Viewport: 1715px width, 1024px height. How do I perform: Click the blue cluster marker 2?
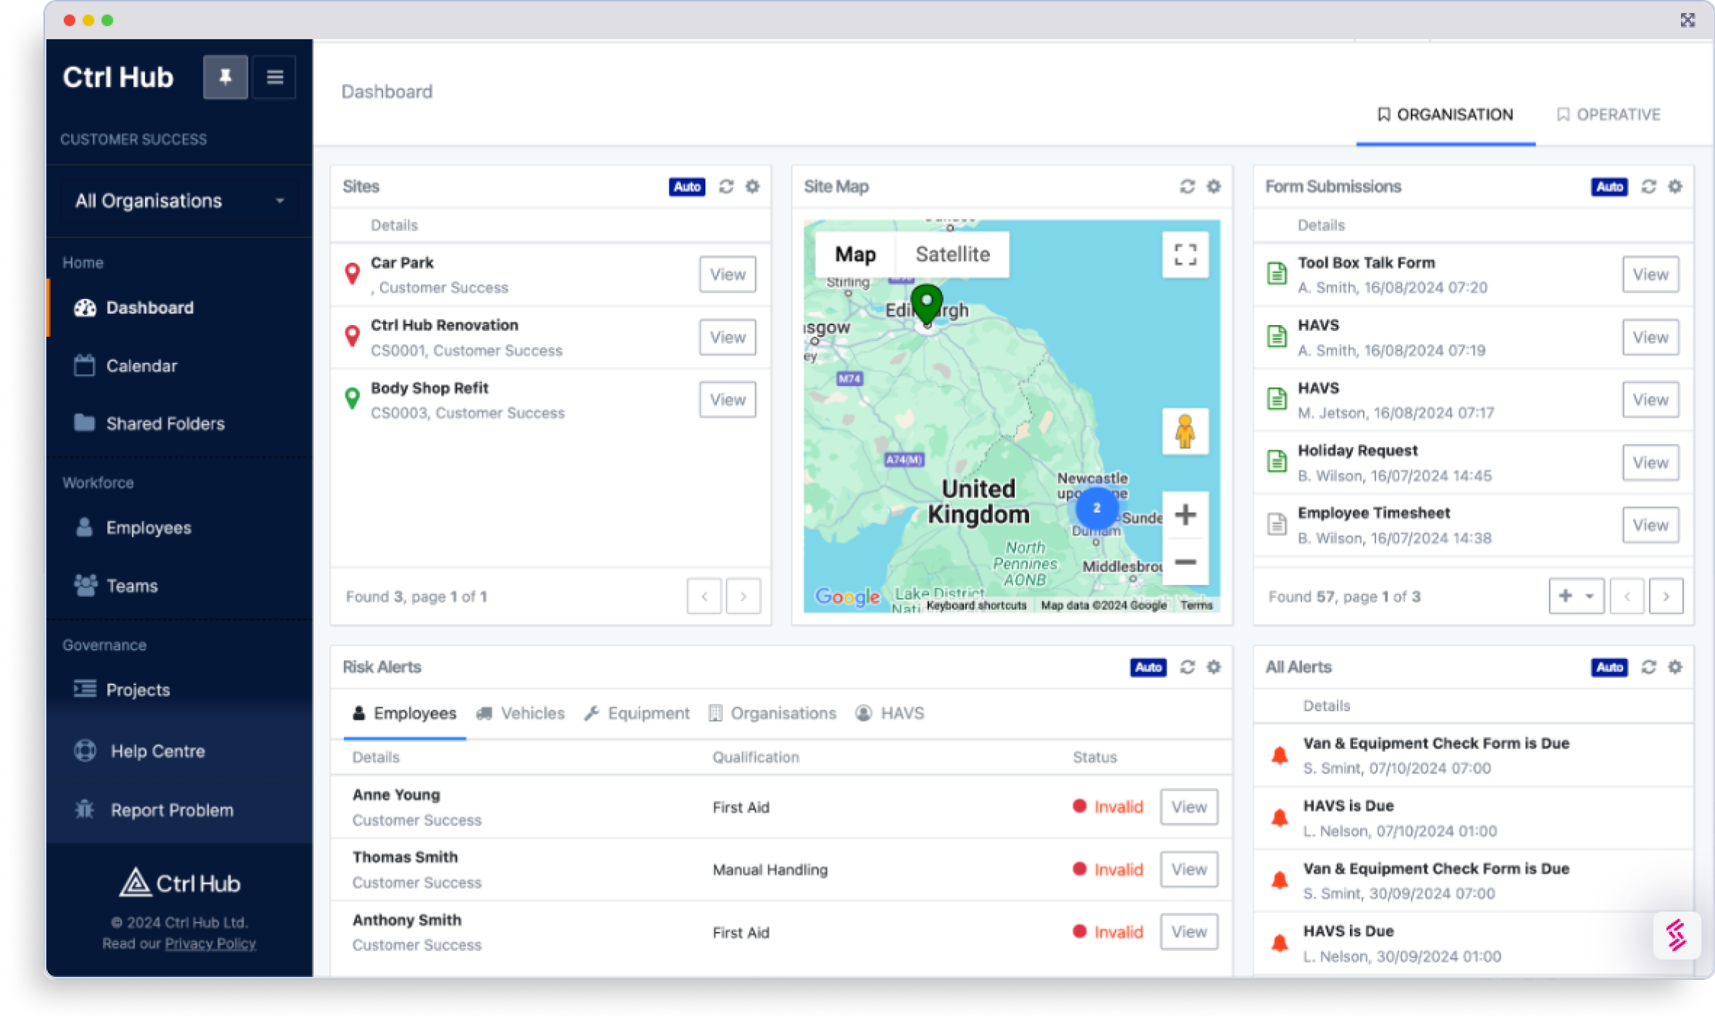[1096, 508]
